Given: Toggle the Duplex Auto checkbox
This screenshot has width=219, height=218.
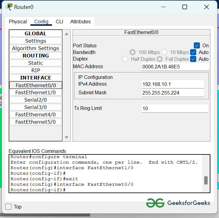Looking at the screenshot, I should coord(193,59).
